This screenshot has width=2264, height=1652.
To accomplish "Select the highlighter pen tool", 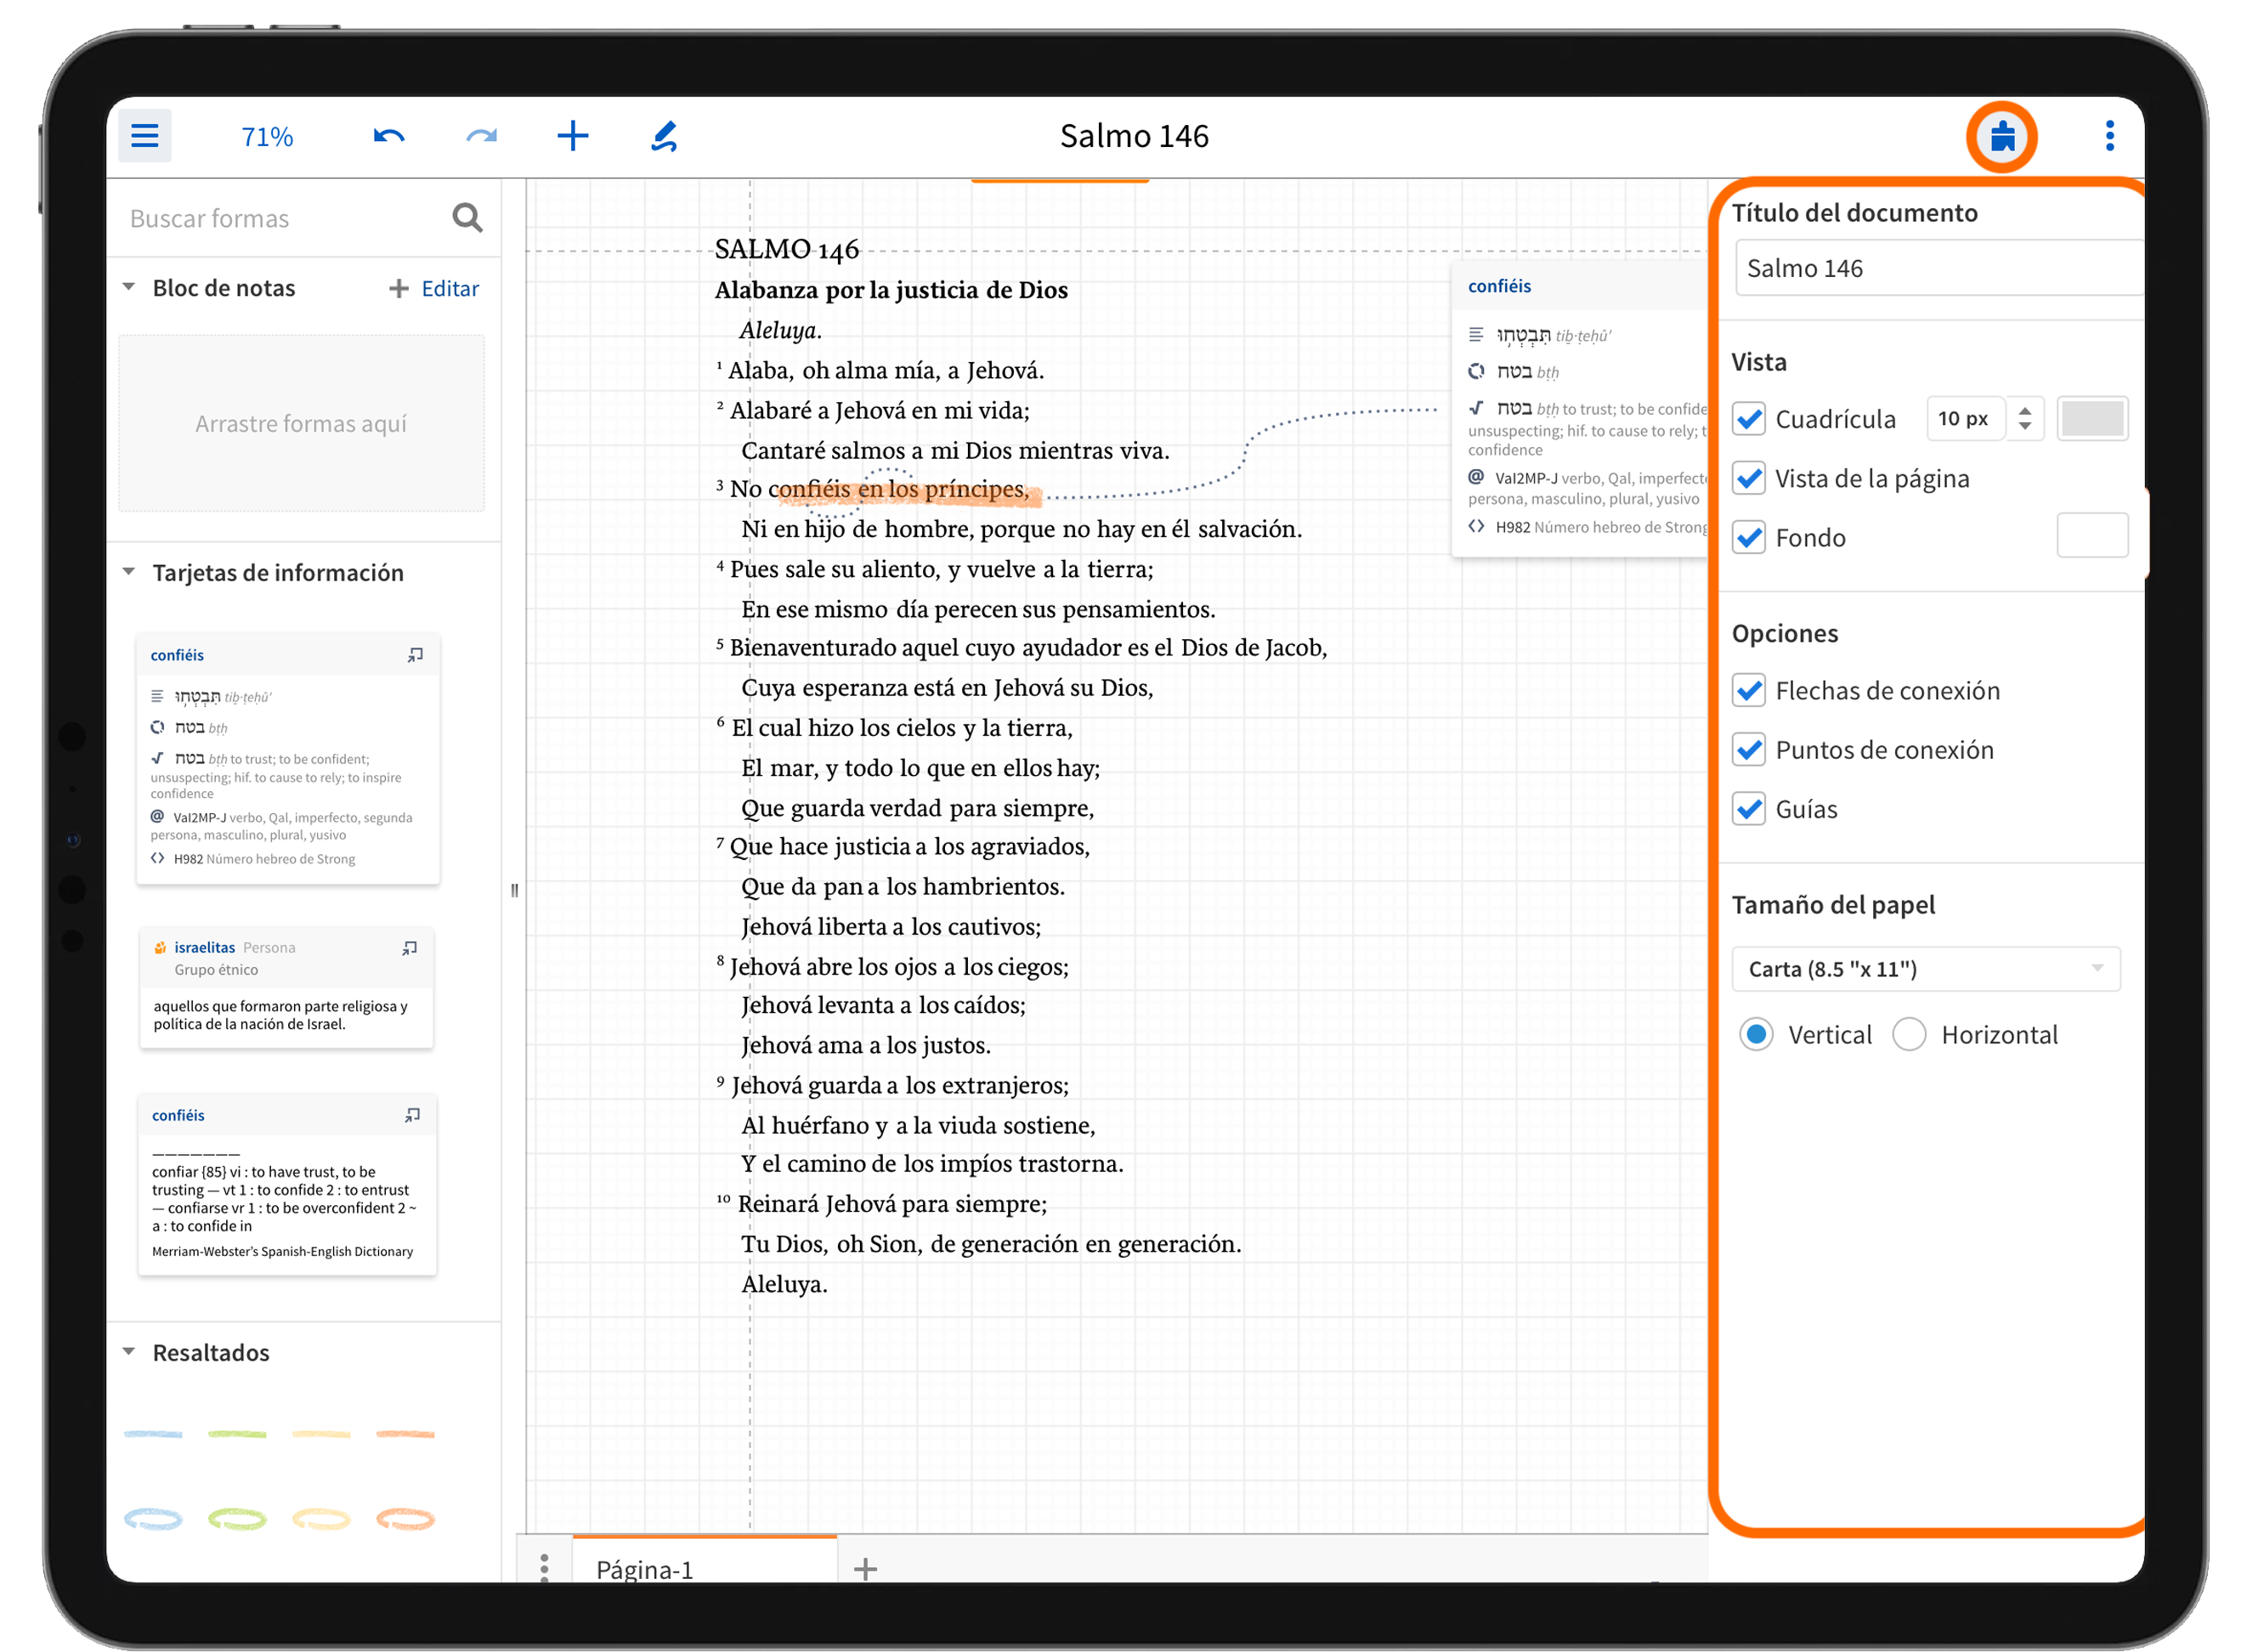I will 665,136.
